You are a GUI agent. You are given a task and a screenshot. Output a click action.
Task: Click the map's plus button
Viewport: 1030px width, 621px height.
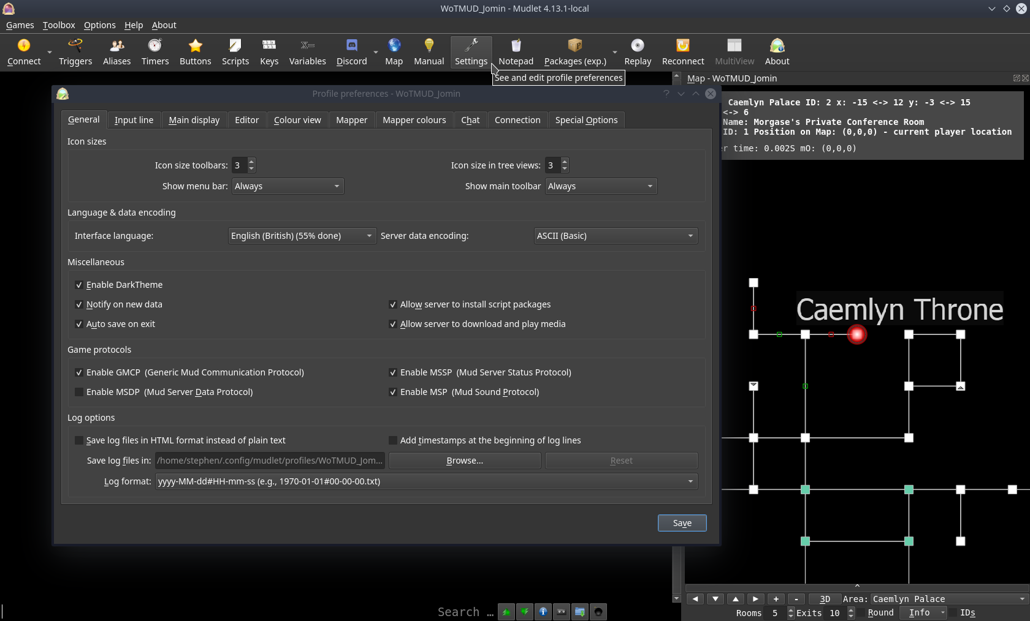[x=776, y=599]
